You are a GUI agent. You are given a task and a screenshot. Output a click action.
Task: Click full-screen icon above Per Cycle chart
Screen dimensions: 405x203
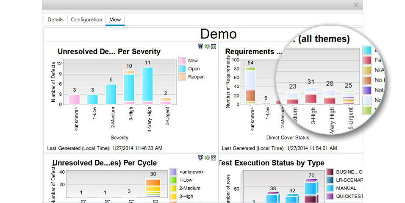[x=214, y=158]
